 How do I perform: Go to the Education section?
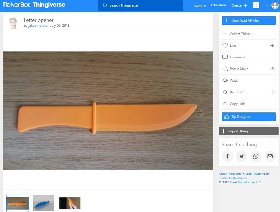218,5
